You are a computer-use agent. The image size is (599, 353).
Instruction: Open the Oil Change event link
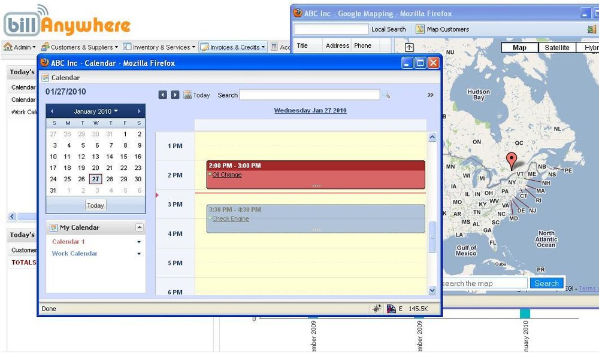point(227,175)
